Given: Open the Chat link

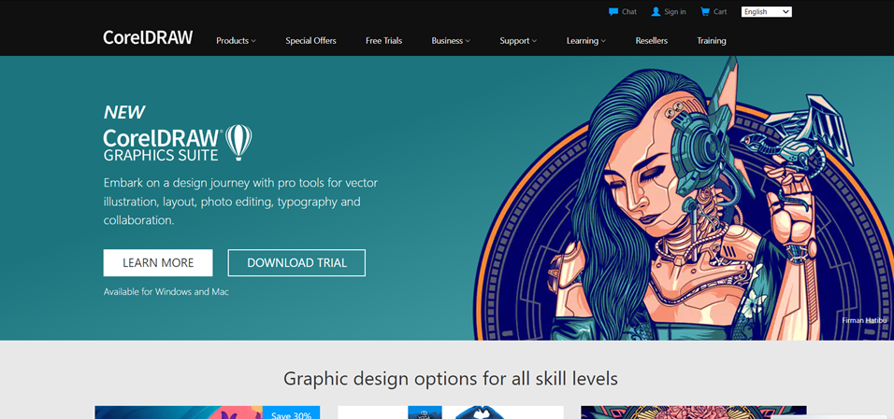Looking at the screenshot, I should click(629, 12).
